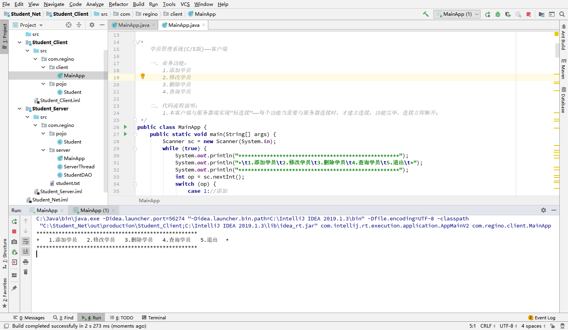Viewport: 568px width, 330px height.
Task: Print the console output
Action: point(26,262)
